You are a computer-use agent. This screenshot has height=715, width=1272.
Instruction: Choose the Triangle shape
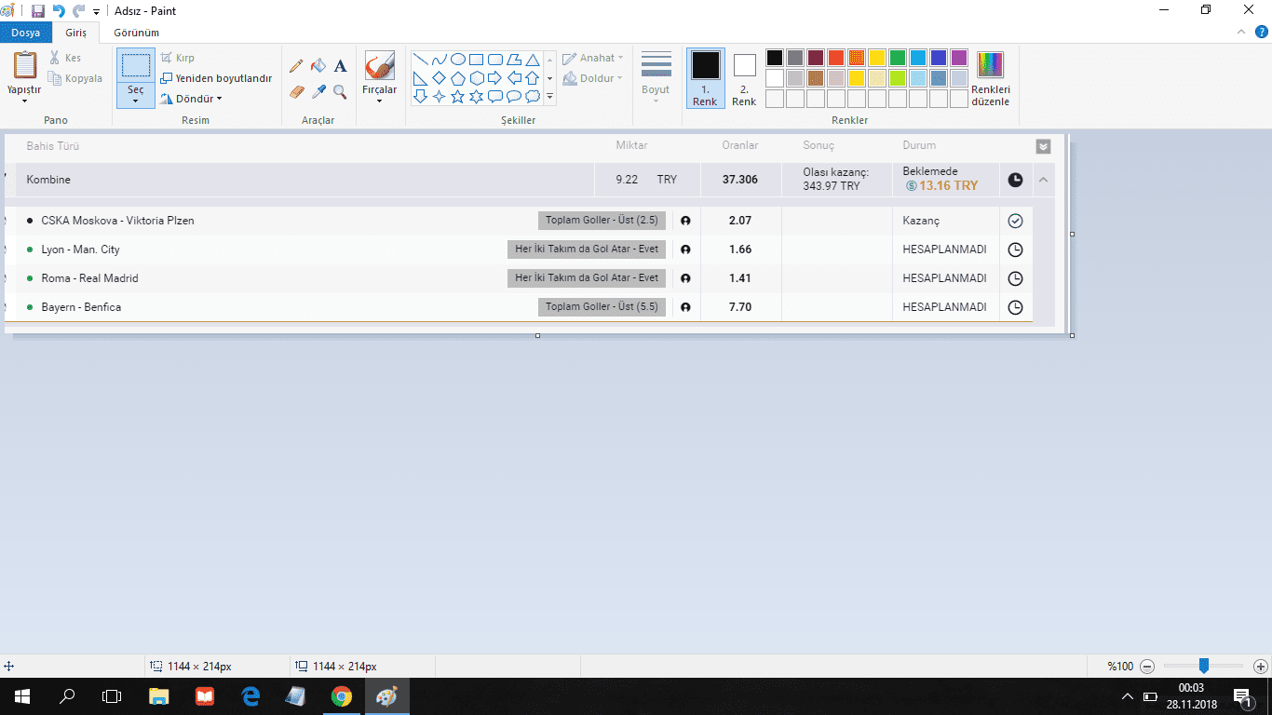(x=533, y=60)
